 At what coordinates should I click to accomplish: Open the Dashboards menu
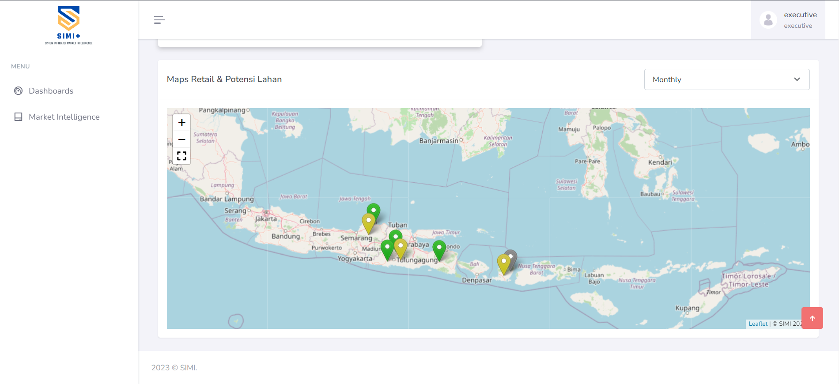(51, 91)
